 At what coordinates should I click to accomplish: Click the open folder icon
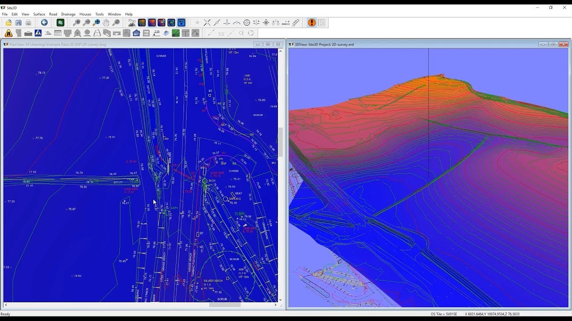pos(8,23)
